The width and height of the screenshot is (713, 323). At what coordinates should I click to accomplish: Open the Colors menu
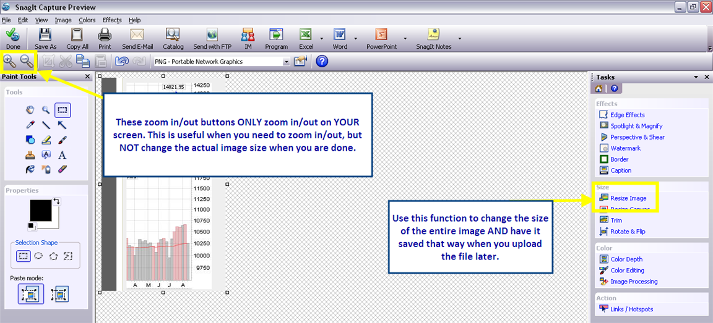click(87, 20)
